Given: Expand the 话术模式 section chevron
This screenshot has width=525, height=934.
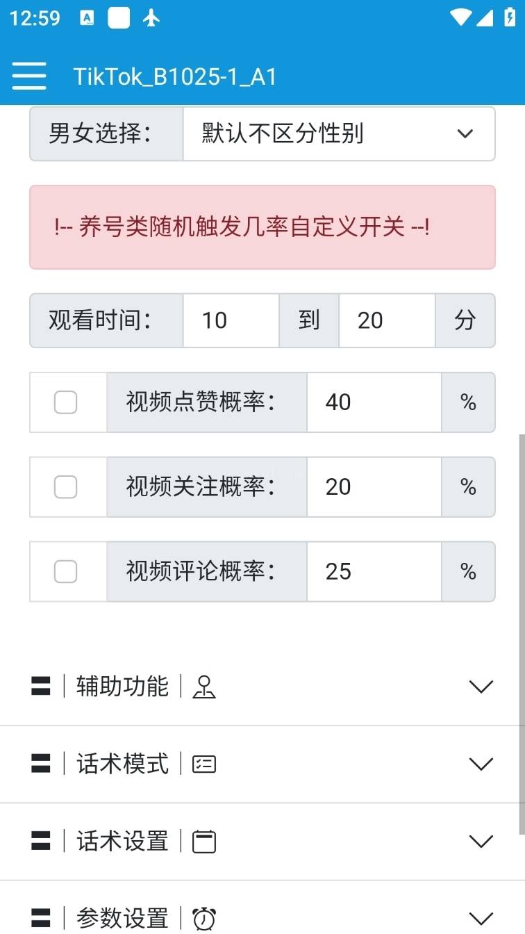Looking at the screenshot, I should point(481,764).
